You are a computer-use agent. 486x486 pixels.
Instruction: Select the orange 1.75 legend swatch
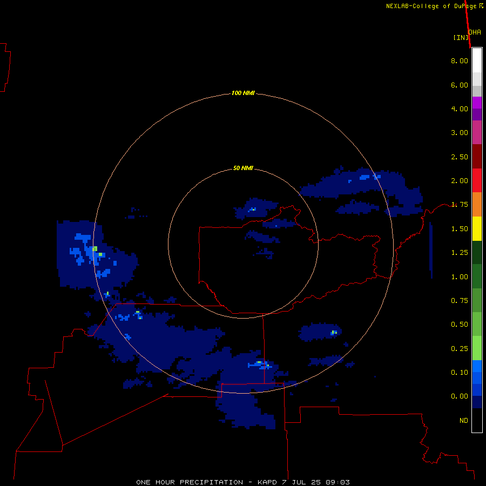point(477,204)
